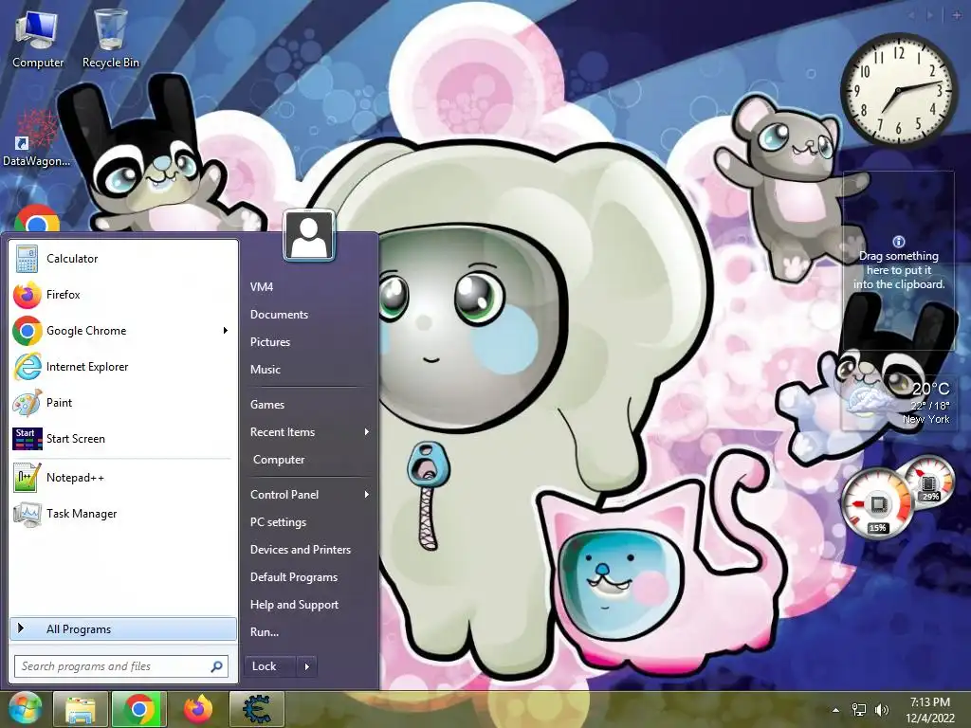The height and width of the screenshot is (728, 971).
Task: Open Pictures from Start menu
Action: tap(270, 341)
